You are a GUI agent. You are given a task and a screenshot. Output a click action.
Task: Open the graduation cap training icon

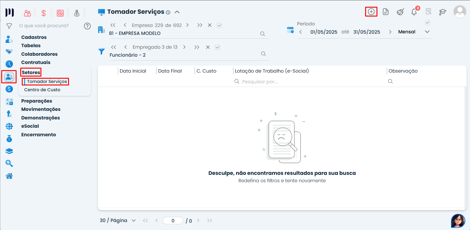pos(442,12)
